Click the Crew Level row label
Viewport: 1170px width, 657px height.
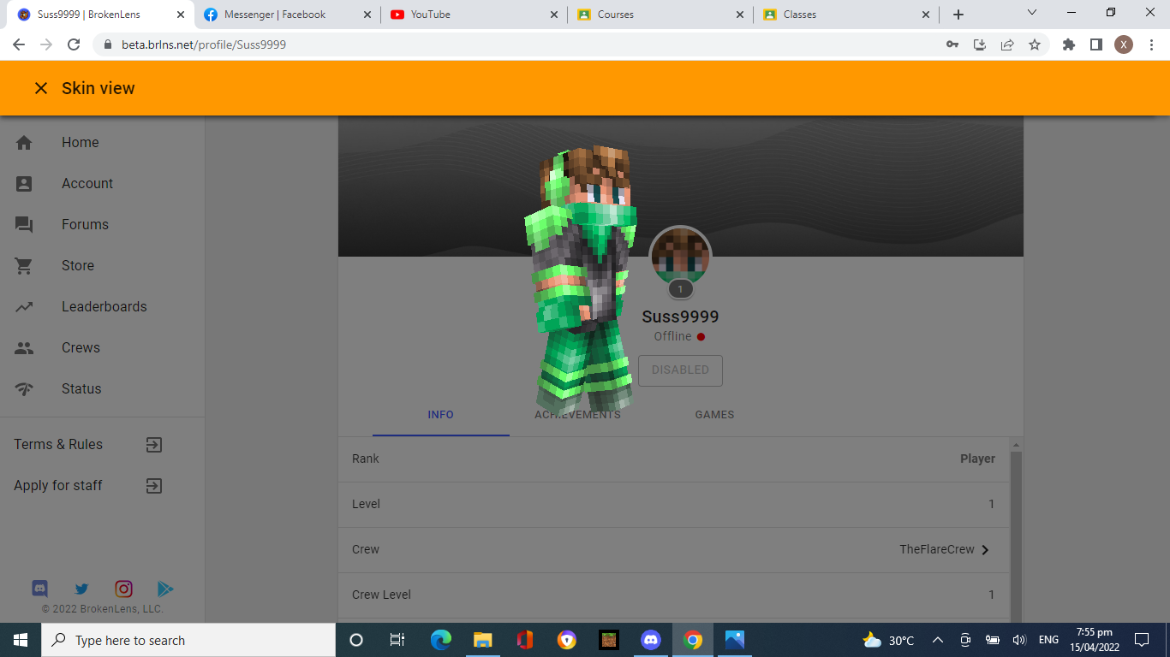pos(381,595)
